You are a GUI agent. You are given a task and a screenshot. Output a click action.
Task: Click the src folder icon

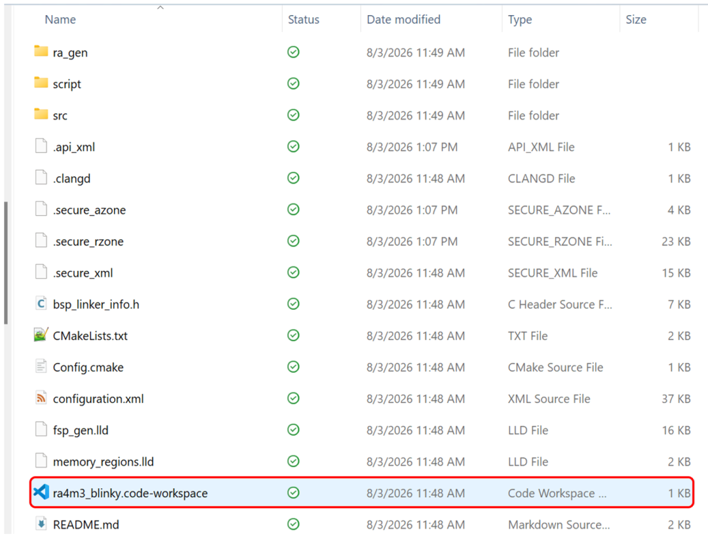41,114
